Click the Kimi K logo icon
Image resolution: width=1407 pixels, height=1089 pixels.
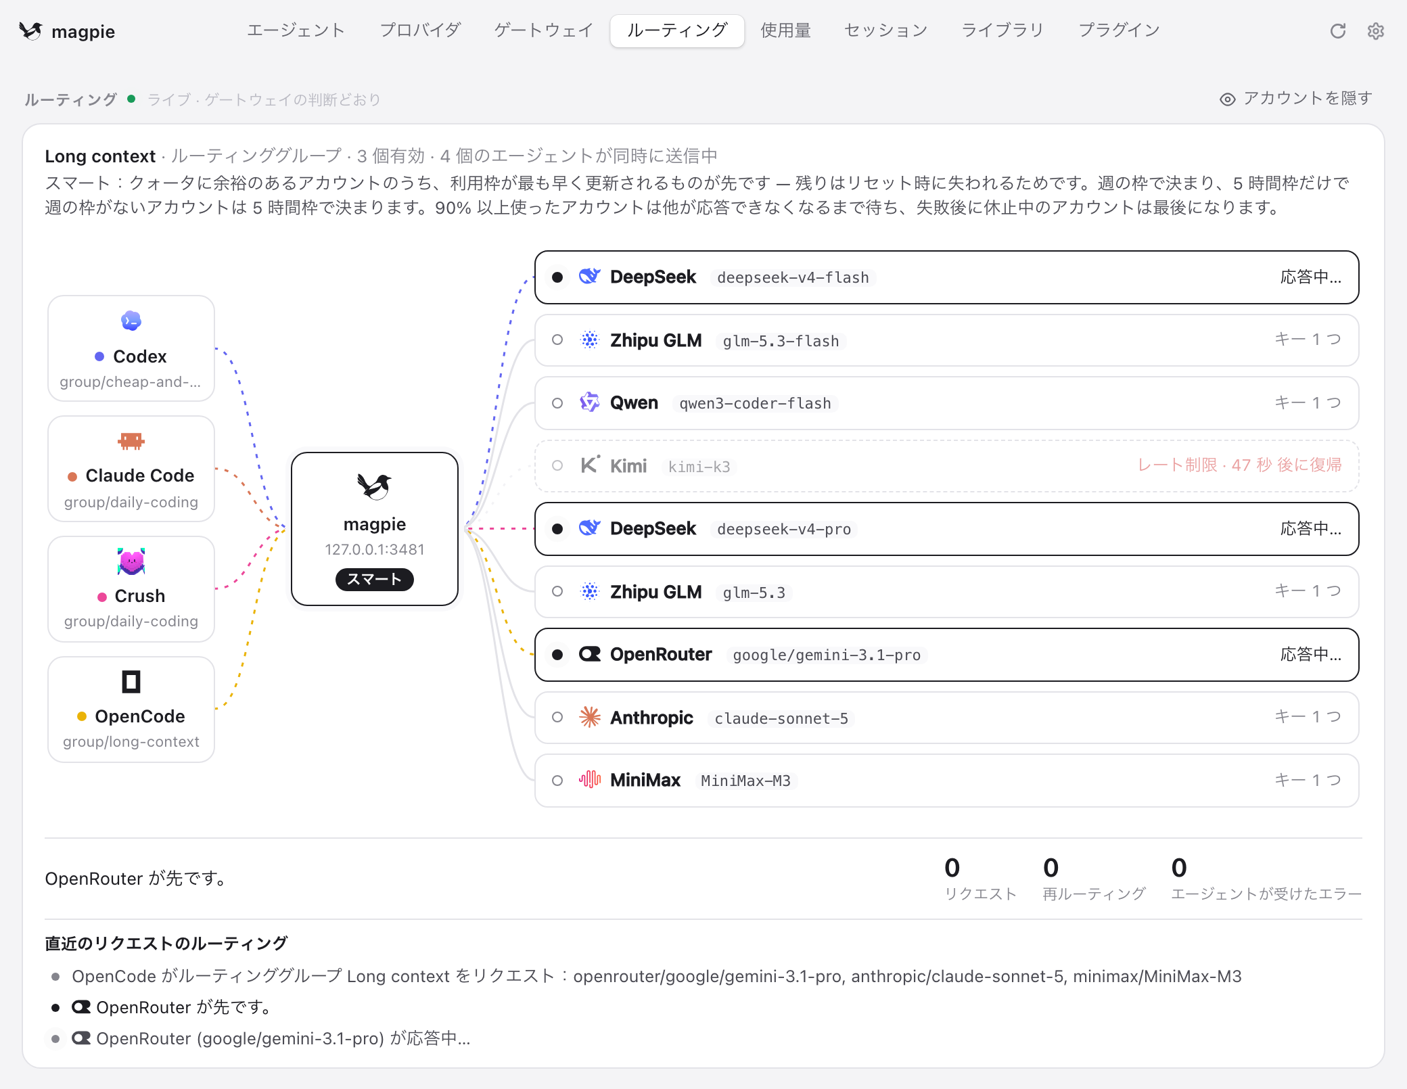(590, 465)
